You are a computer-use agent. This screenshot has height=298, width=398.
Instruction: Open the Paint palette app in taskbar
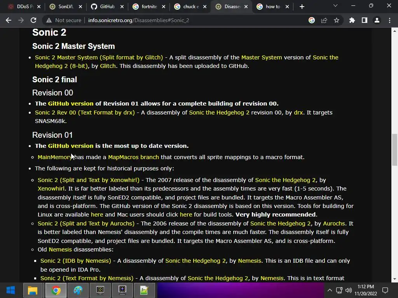78,290
